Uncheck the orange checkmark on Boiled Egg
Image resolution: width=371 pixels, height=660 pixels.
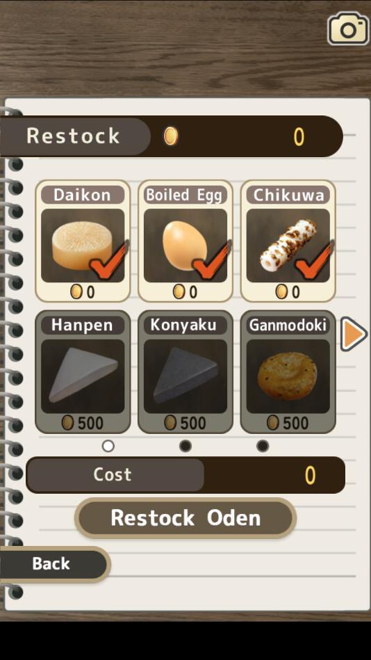click(x=212, y=261)
